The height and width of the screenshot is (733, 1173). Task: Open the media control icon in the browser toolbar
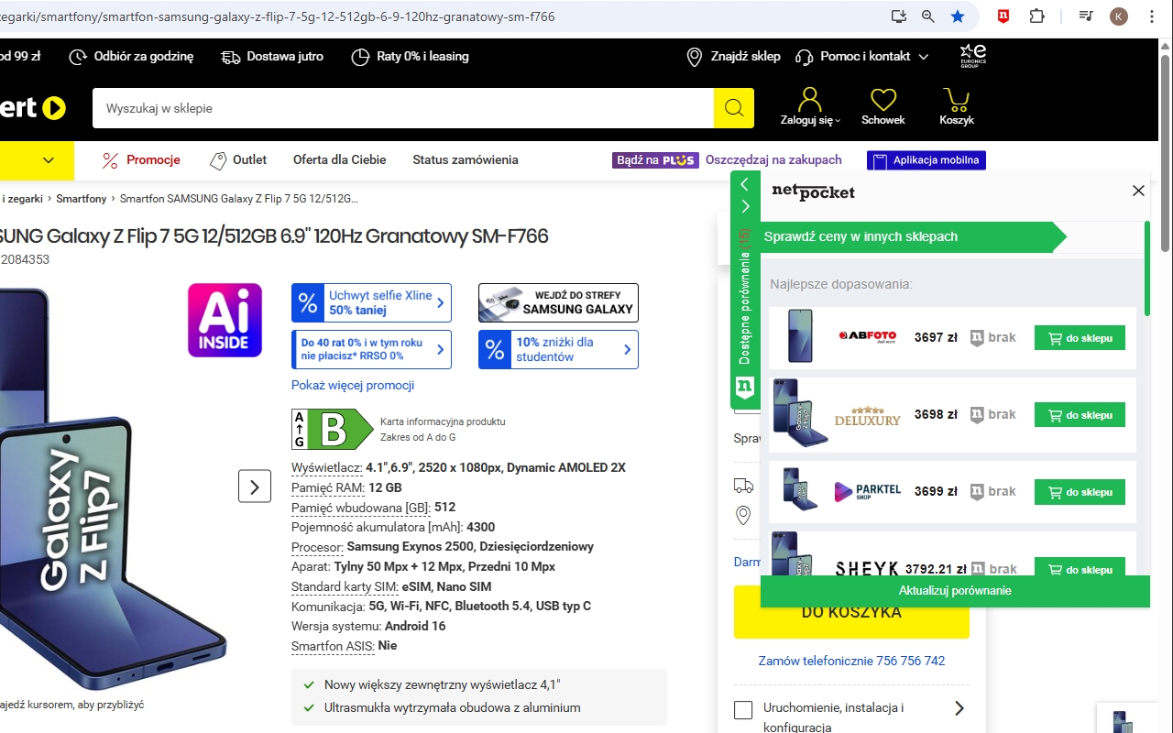(x=1086, y=16)
